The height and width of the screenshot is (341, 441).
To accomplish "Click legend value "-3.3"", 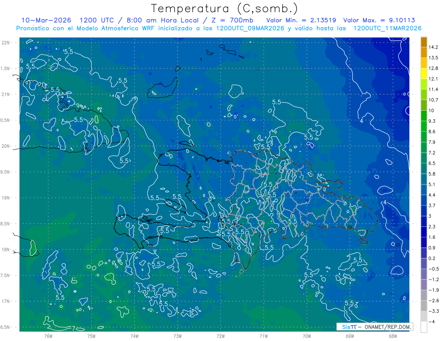I will click(x=434, y=311).
